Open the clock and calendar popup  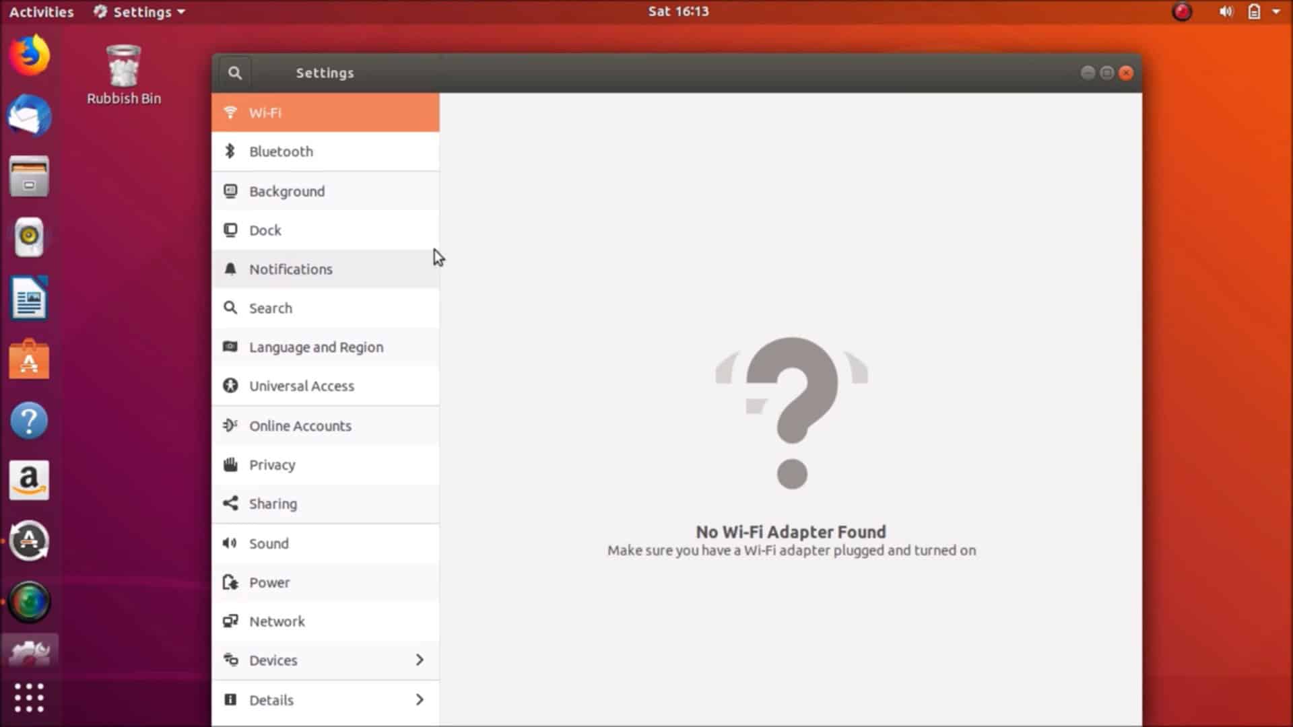click(678, 11)
